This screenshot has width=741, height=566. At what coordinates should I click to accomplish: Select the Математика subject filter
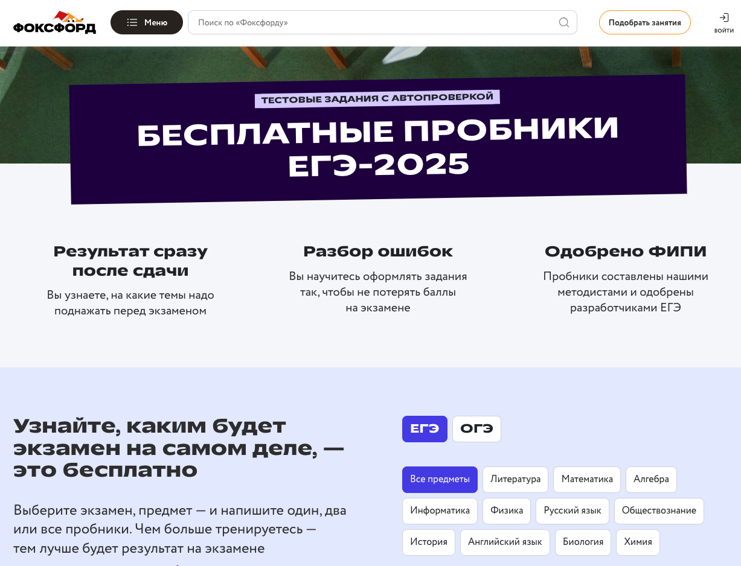click(587, 480)
